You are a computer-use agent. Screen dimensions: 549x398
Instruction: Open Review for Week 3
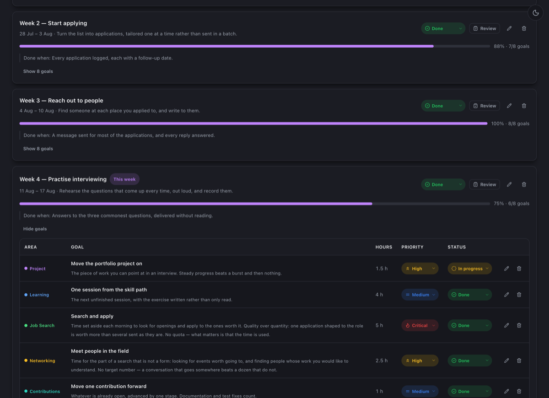(x=484, y=106)
